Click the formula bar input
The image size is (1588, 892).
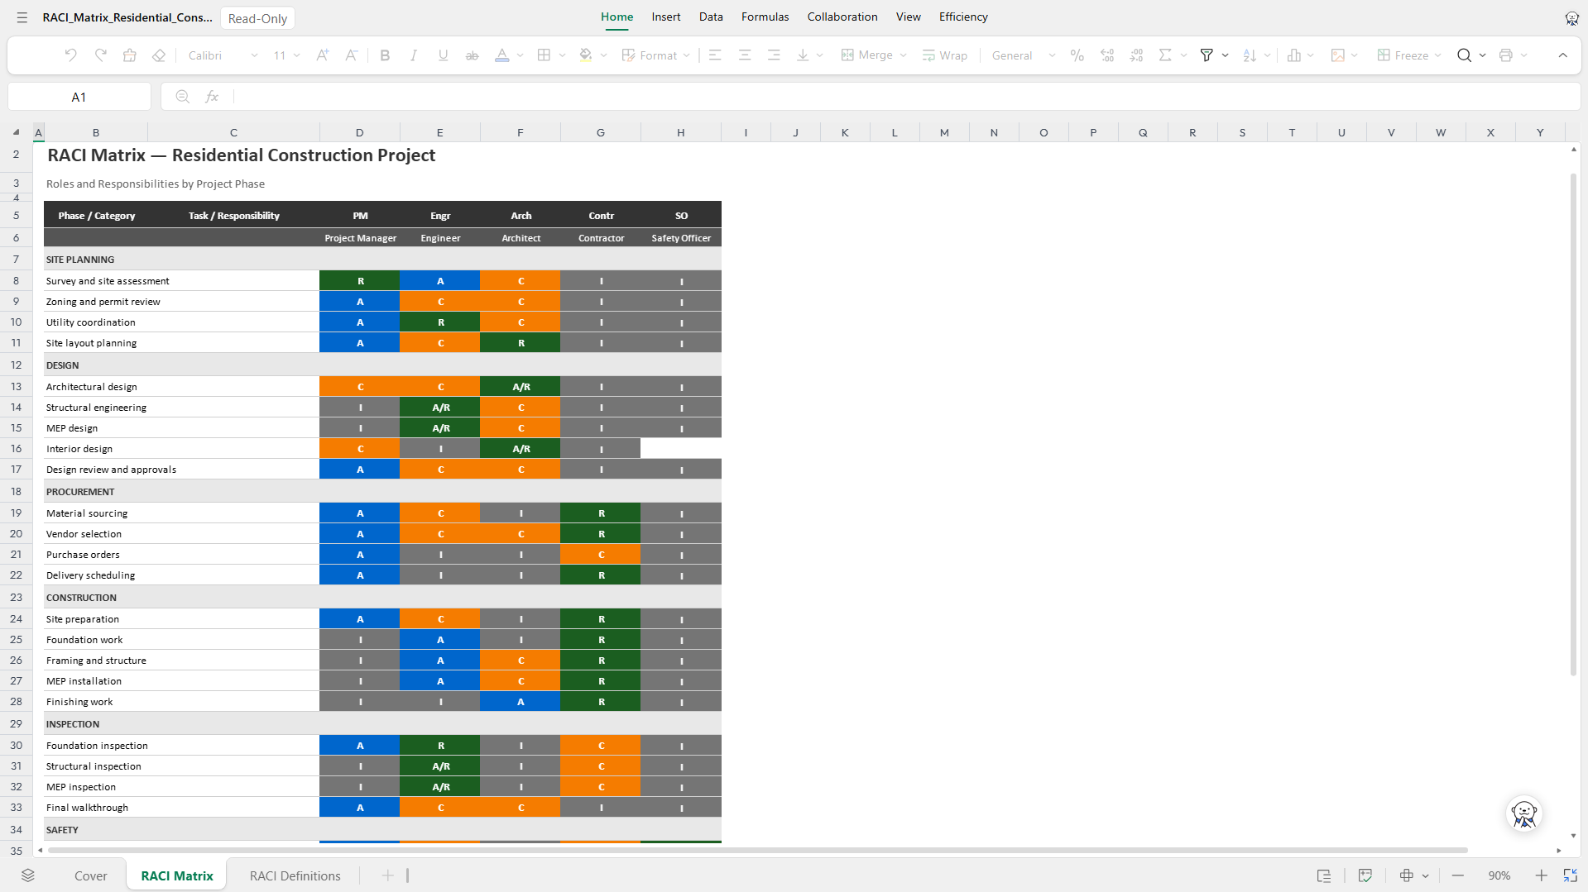pos(906,97)
